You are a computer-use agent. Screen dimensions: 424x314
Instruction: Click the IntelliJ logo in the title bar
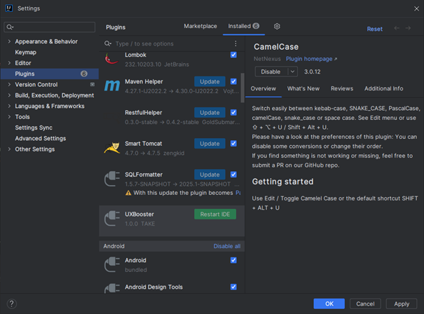click(9, 8)
